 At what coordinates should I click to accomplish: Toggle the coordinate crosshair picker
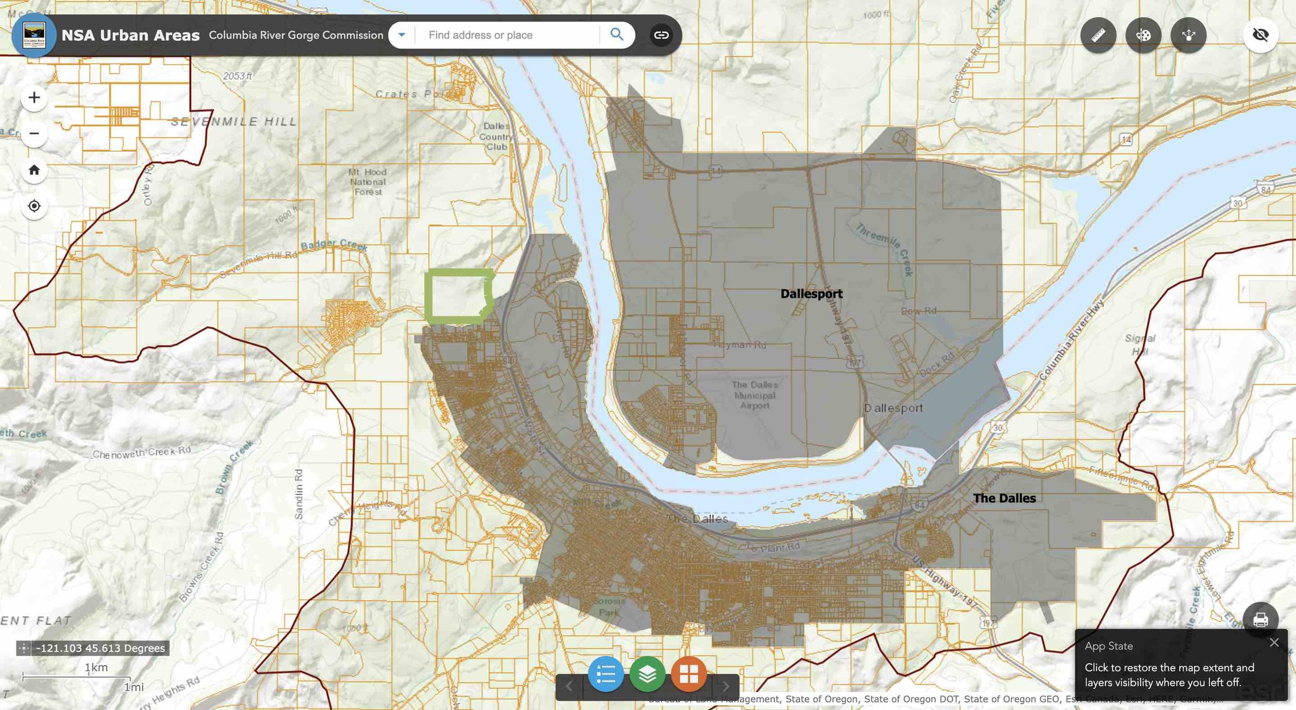coord(23,648)
